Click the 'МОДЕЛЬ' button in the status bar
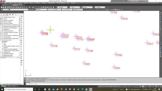162x91 pixels. [115, 86]
